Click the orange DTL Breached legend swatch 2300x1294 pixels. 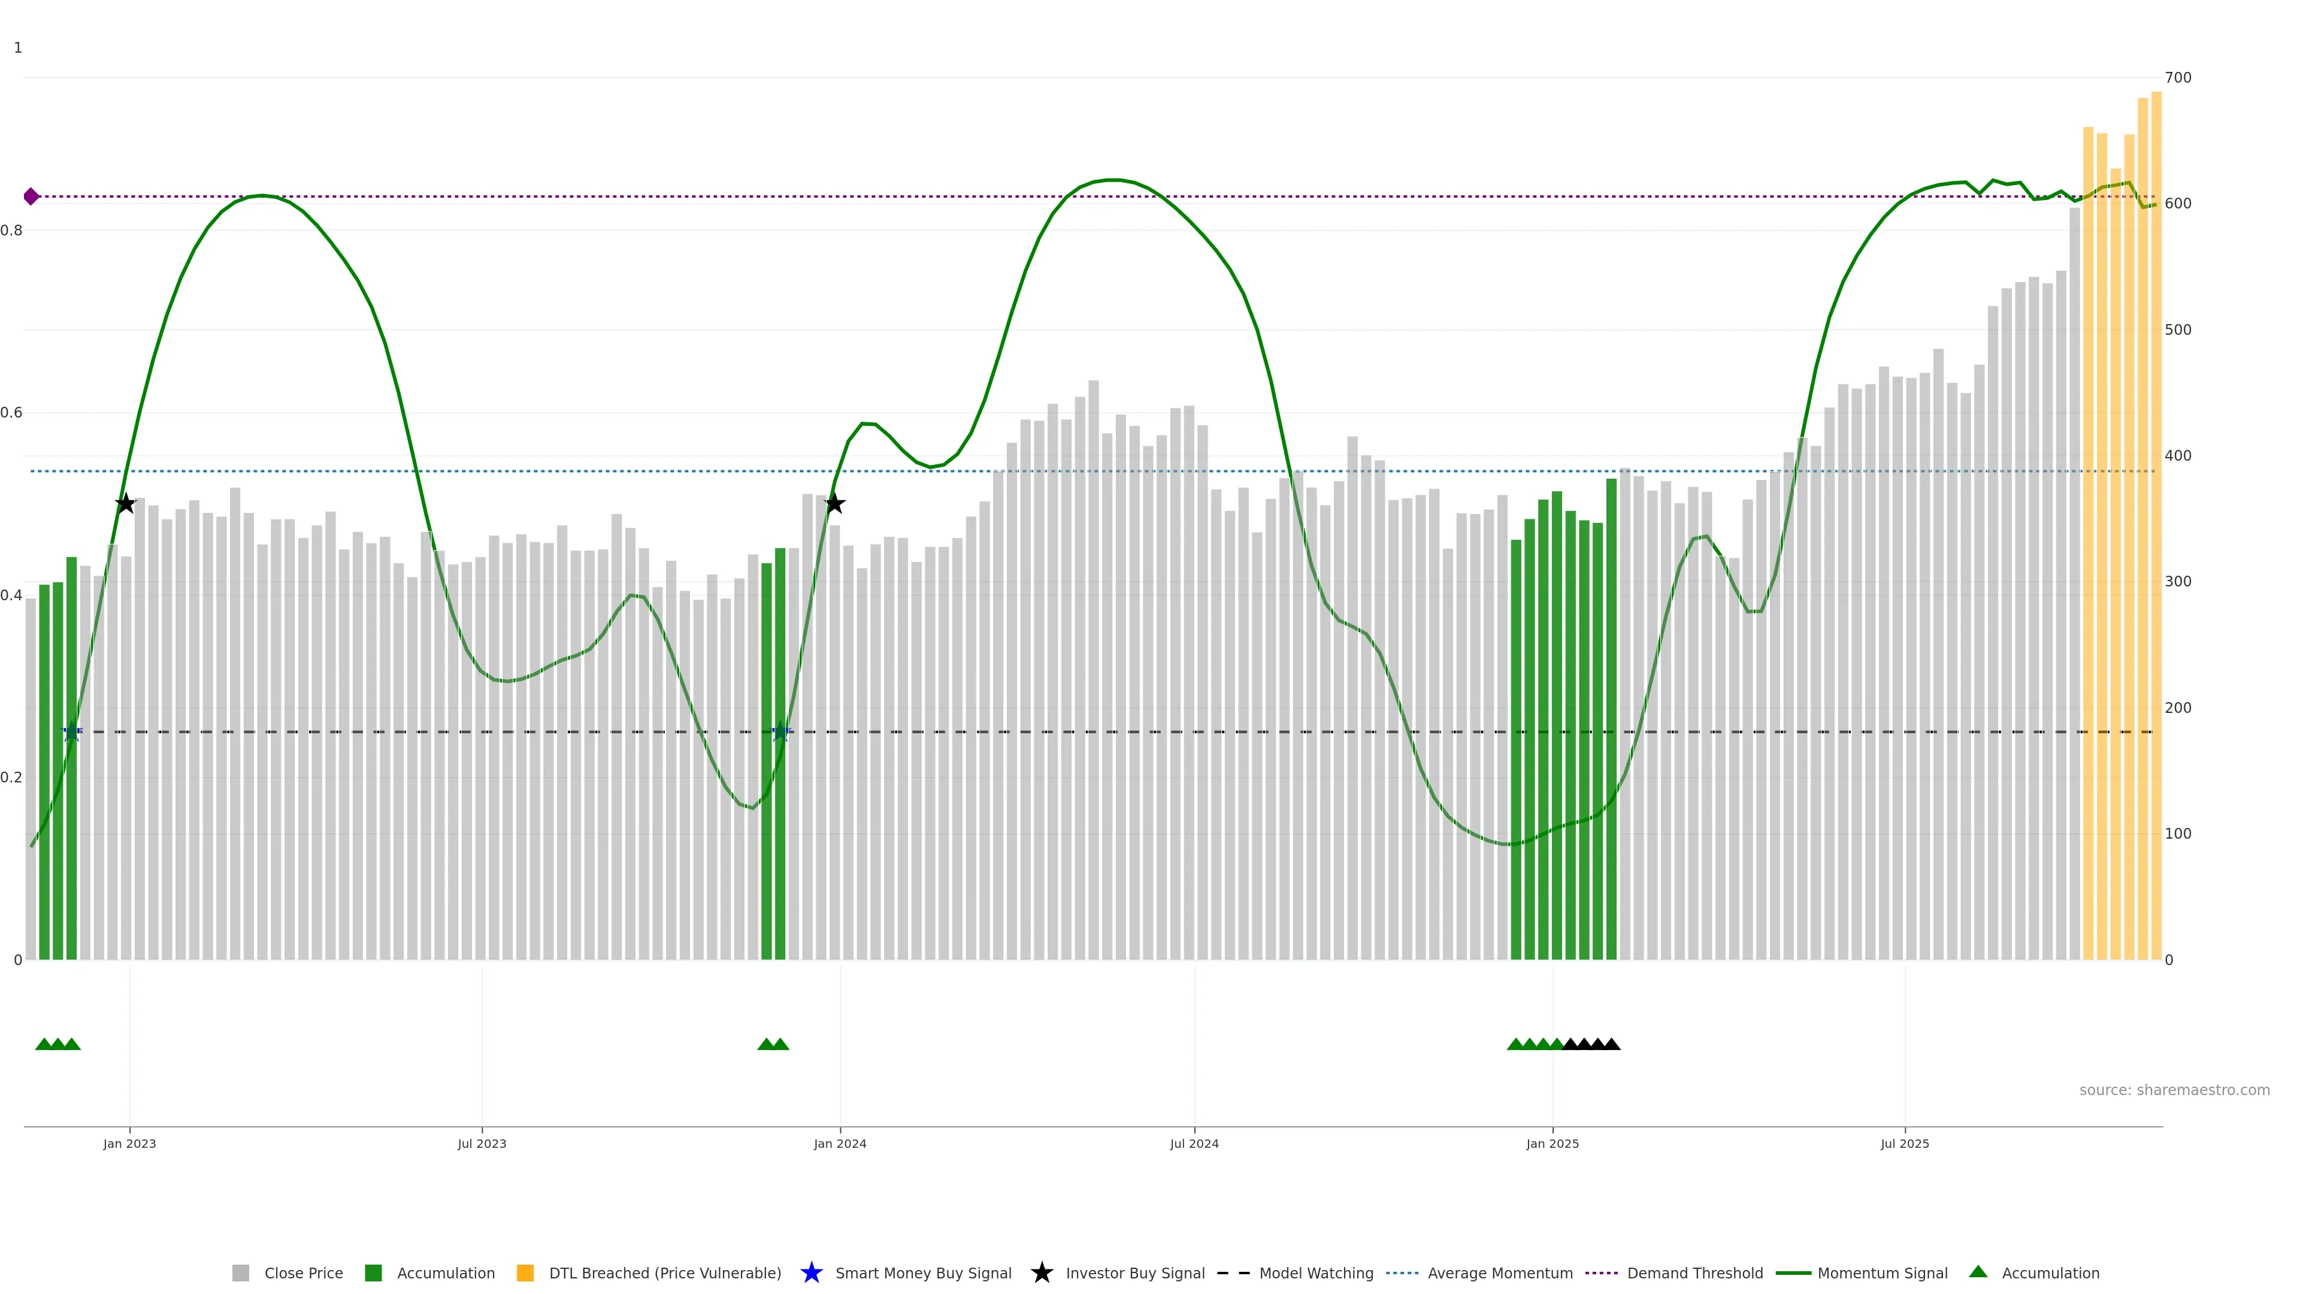point(525,1272)
